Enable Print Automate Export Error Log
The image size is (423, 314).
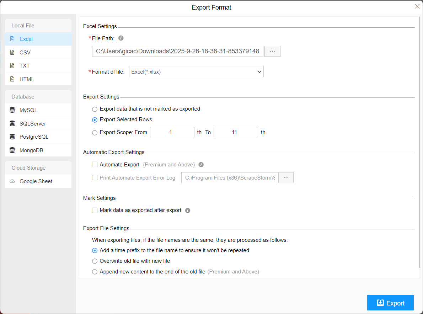pos(95,177)
